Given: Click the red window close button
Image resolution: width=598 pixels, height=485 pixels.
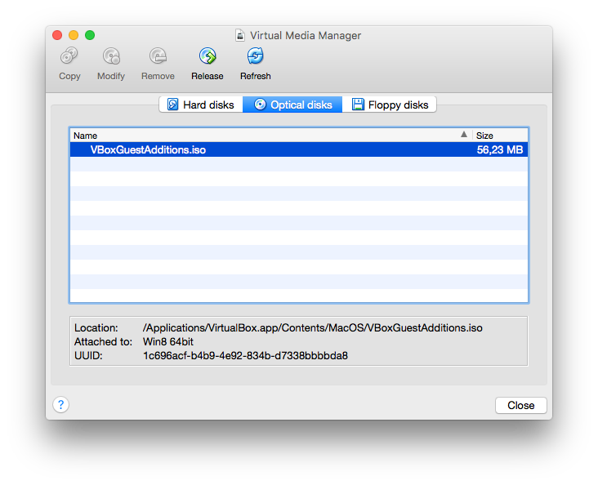Looking at the screenshot, I should (x=57, y=35).
